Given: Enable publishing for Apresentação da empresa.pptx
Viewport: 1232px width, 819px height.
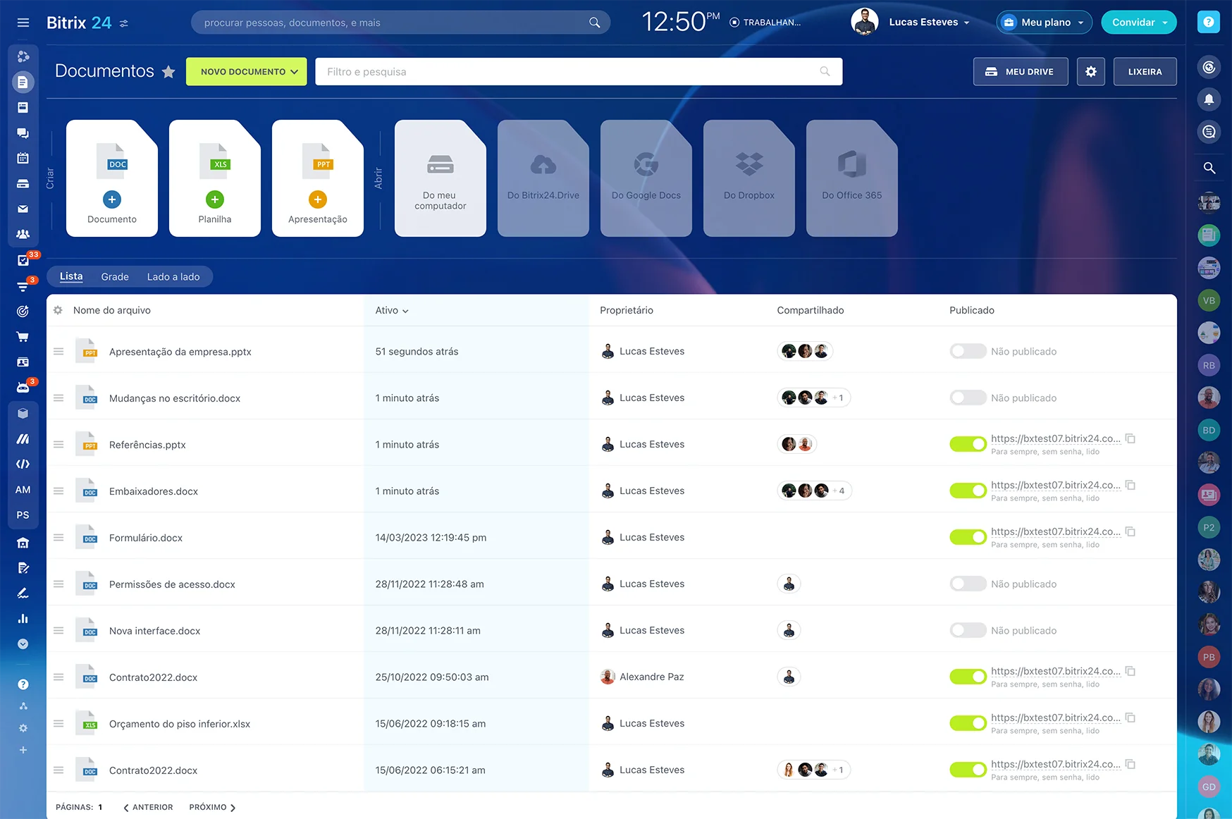Looking at the screenshot, I should pyautogui.click(x=968, y=351).
